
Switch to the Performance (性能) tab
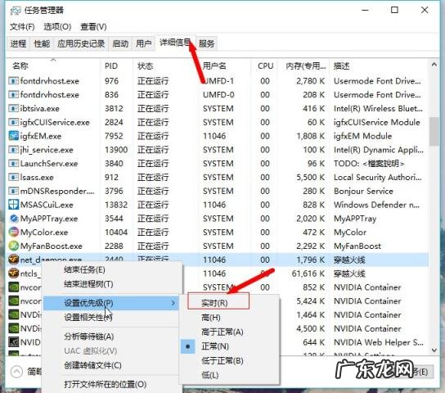coord(42,43)
